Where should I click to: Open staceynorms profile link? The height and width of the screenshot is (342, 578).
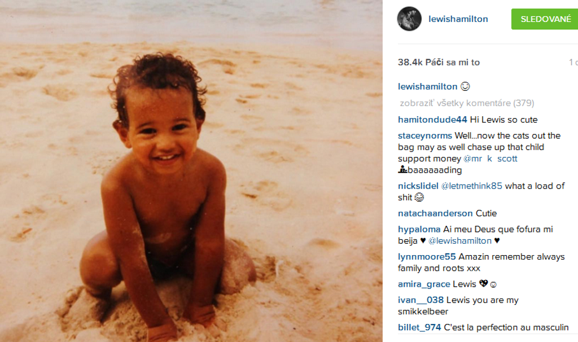tap(424, 135)
